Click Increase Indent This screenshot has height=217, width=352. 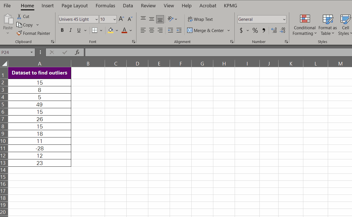coord(179,30)
